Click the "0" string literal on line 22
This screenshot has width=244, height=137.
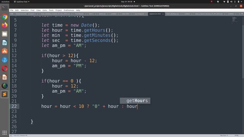tap(96, 107)
